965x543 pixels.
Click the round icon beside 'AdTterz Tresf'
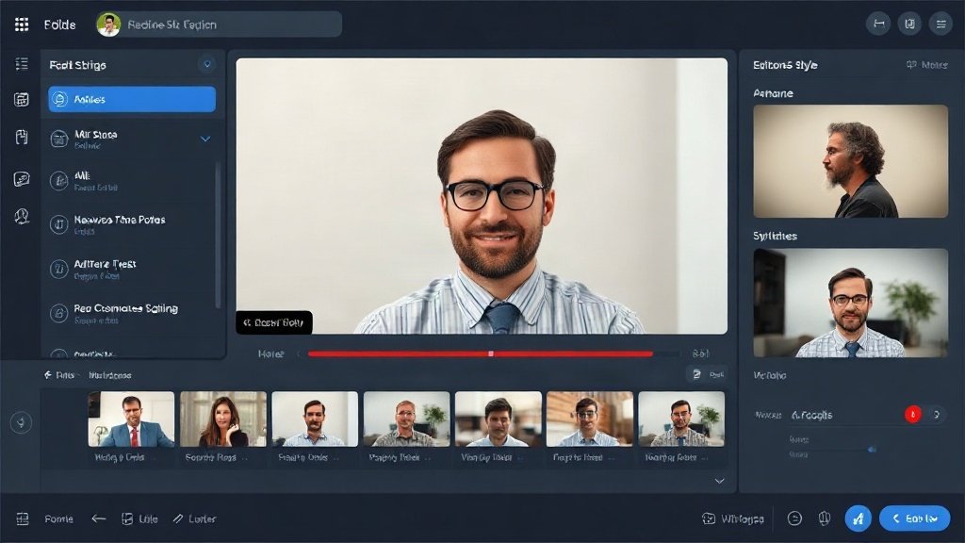tap(59, 269)
